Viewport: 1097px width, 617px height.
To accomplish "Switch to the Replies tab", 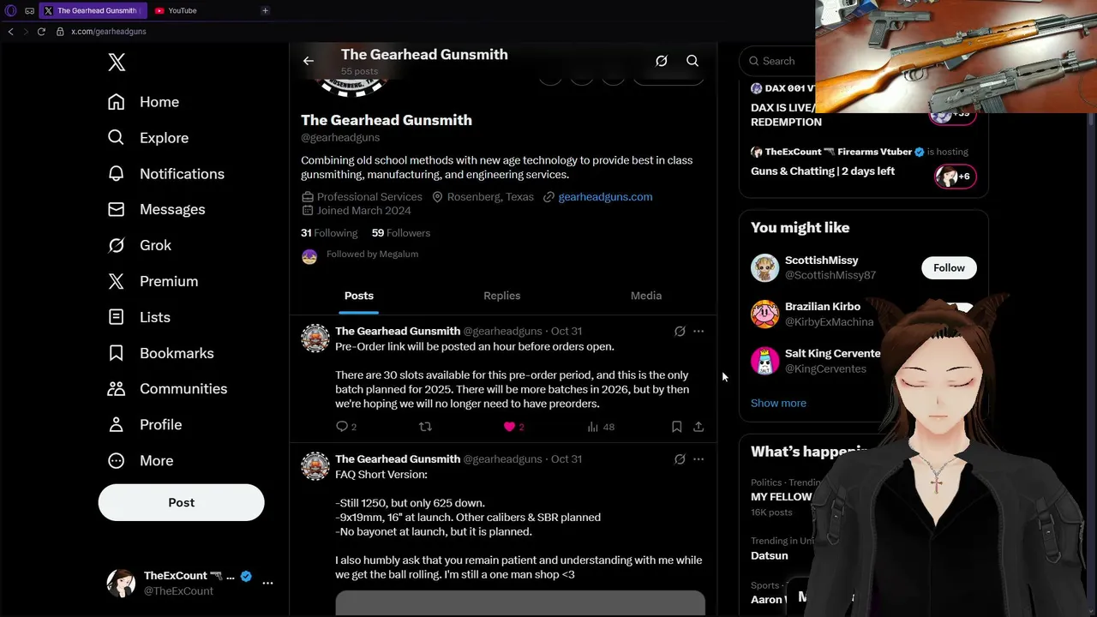I will pyautogui.click(x=502, y=296).
